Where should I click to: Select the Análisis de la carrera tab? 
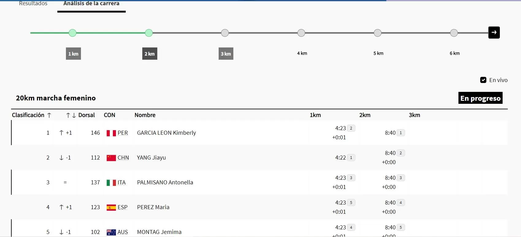[91, 3]
